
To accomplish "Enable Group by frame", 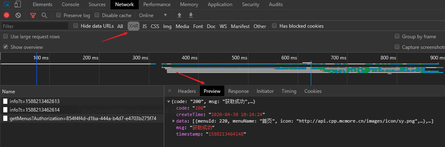I will 397,36.
